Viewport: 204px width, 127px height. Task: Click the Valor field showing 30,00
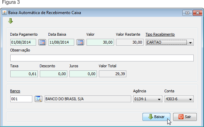pos(100,42)
